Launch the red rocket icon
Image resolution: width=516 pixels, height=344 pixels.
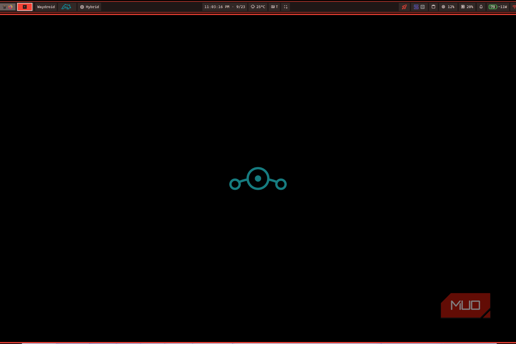(404, 7)
